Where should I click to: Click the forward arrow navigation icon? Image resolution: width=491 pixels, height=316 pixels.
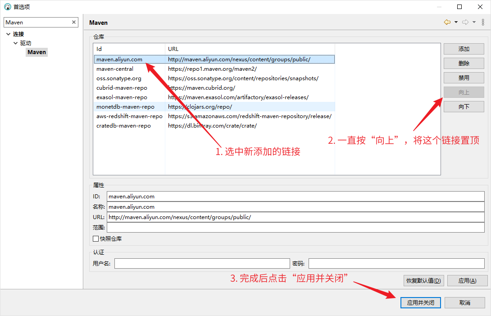[x=465, y=22]
